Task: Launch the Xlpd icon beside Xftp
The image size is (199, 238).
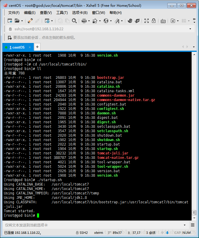Action: pyautogui.click(x=137, y=21)
